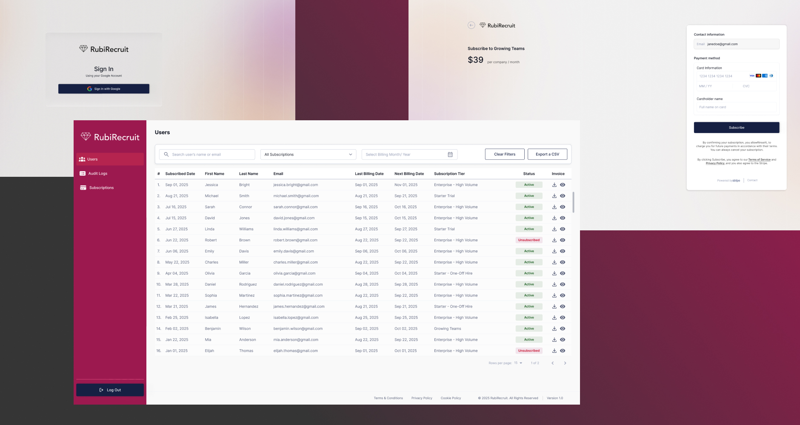Click the users table vertical scrollbar
The width and height of the screenshot is (800, 425).
pos(574,202)
